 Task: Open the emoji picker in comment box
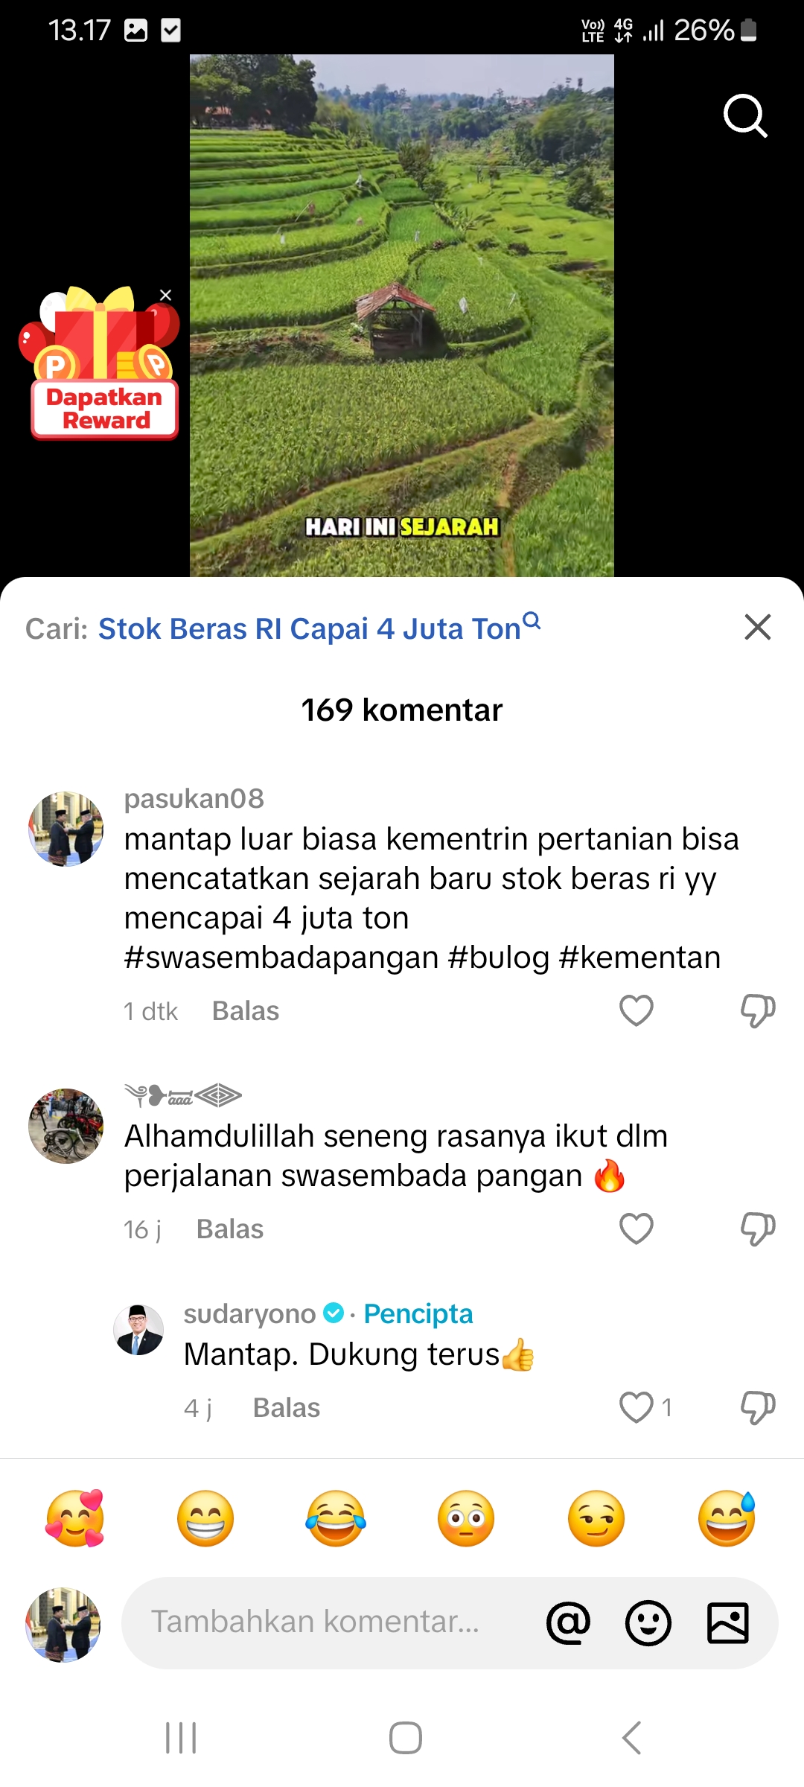pyautogui.click(x=648, y=1622)
